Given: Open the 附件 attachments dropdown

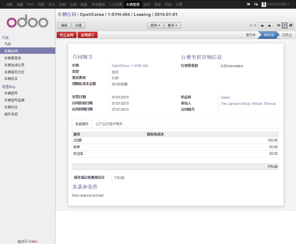Looking at the screenshot, I should [155, 25].
